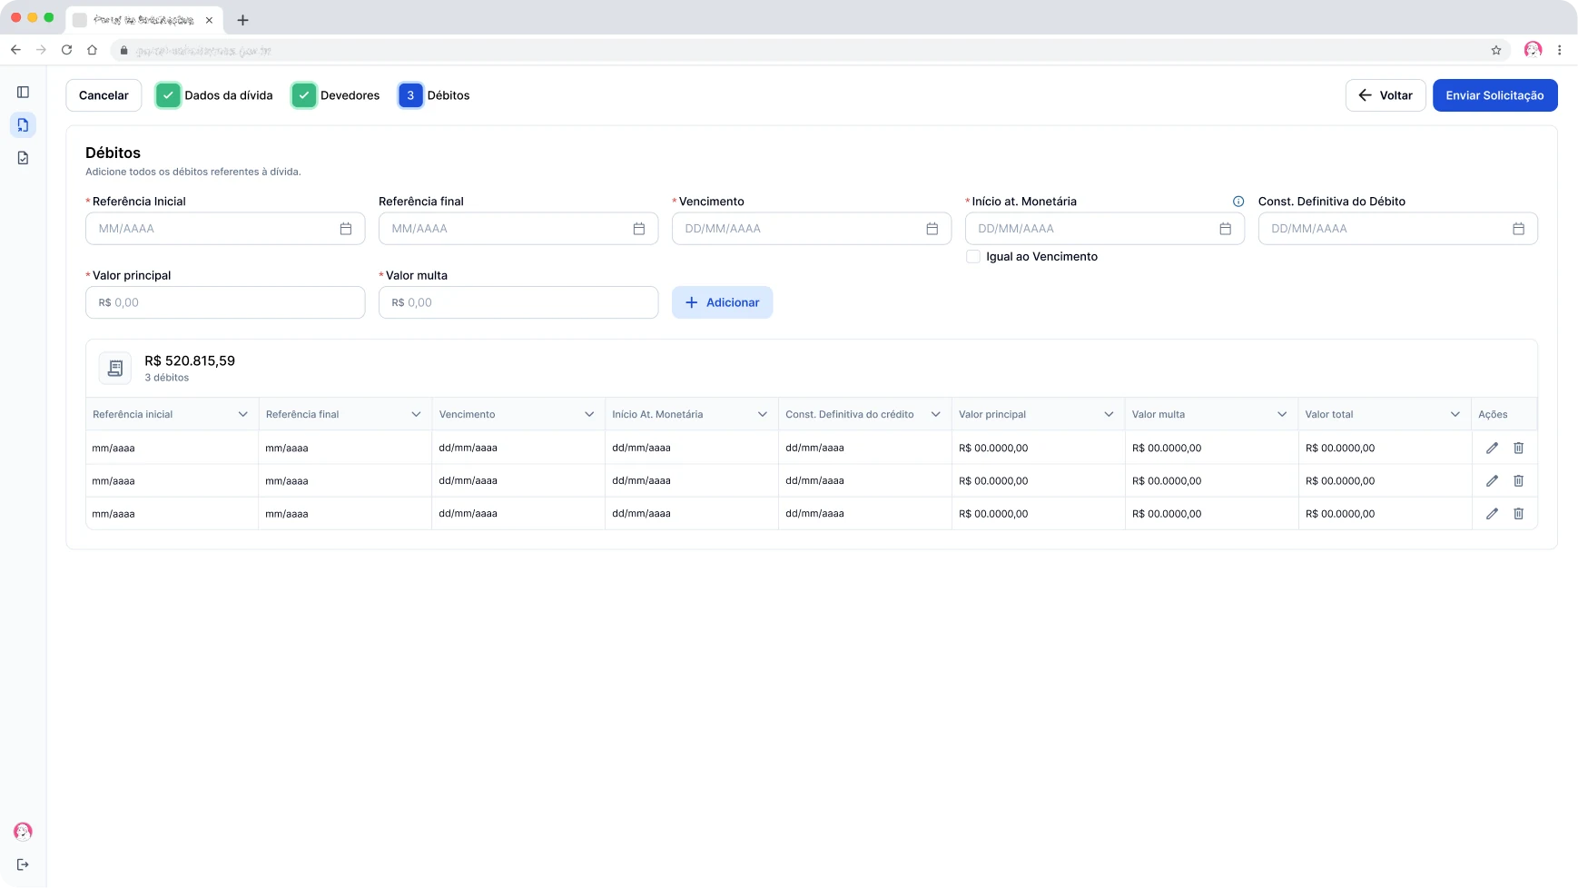This screenshot has height=888, width=1578.
Task: Expand Referência inicial column dropdown
Action: (x=242, y=414)
